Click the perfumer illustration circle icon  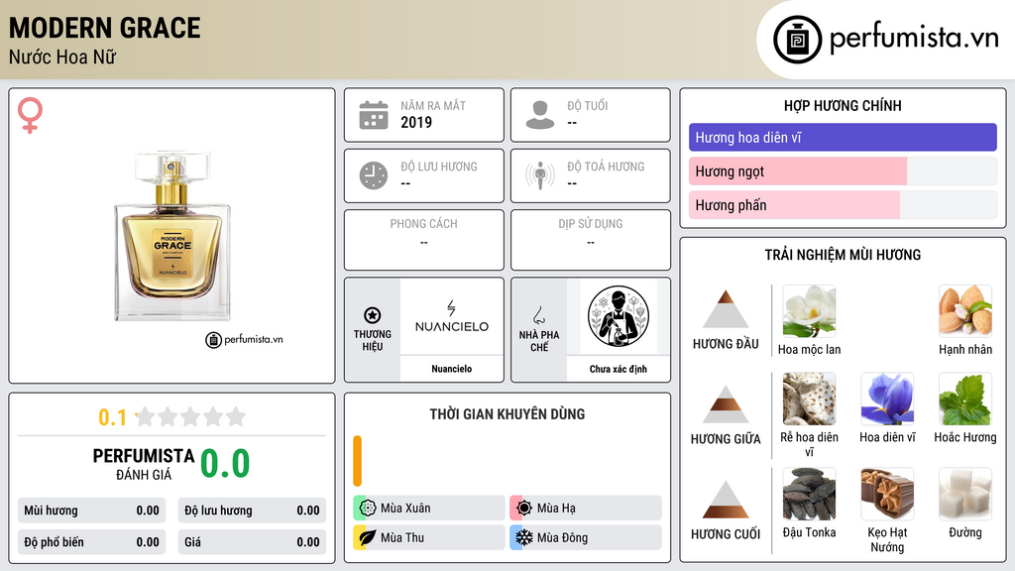click(x=619, y=316)
